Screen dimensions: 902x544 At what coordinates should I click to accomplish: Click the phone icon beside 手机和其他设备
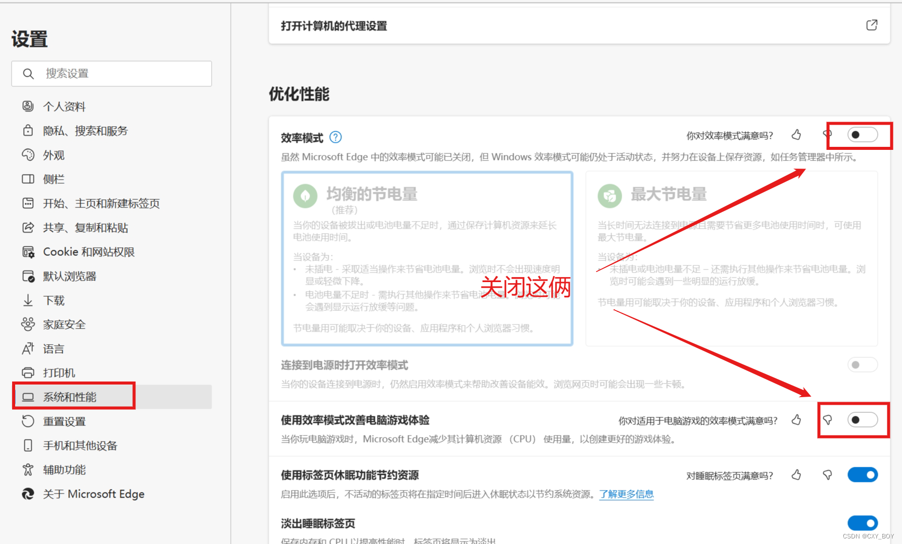coord(28,445)
